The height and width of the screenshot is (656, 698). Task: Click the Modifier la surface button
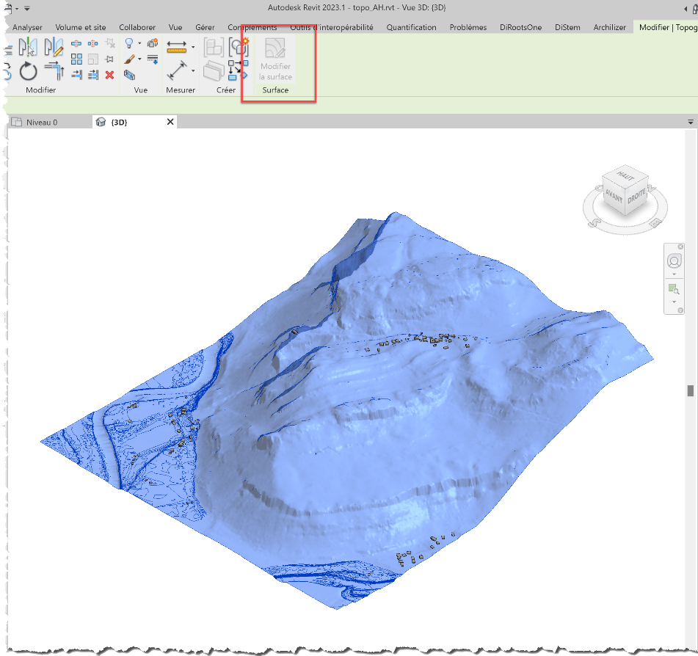coord(275,59)
